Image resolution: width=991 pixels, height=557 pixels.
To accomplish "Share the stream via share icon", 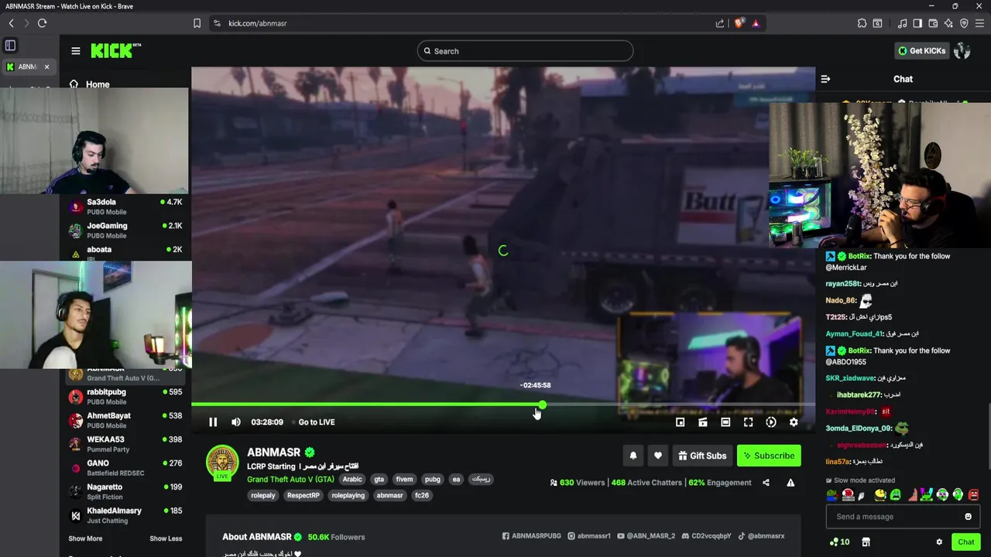I will pyautogui.click(x=766, y=483).
